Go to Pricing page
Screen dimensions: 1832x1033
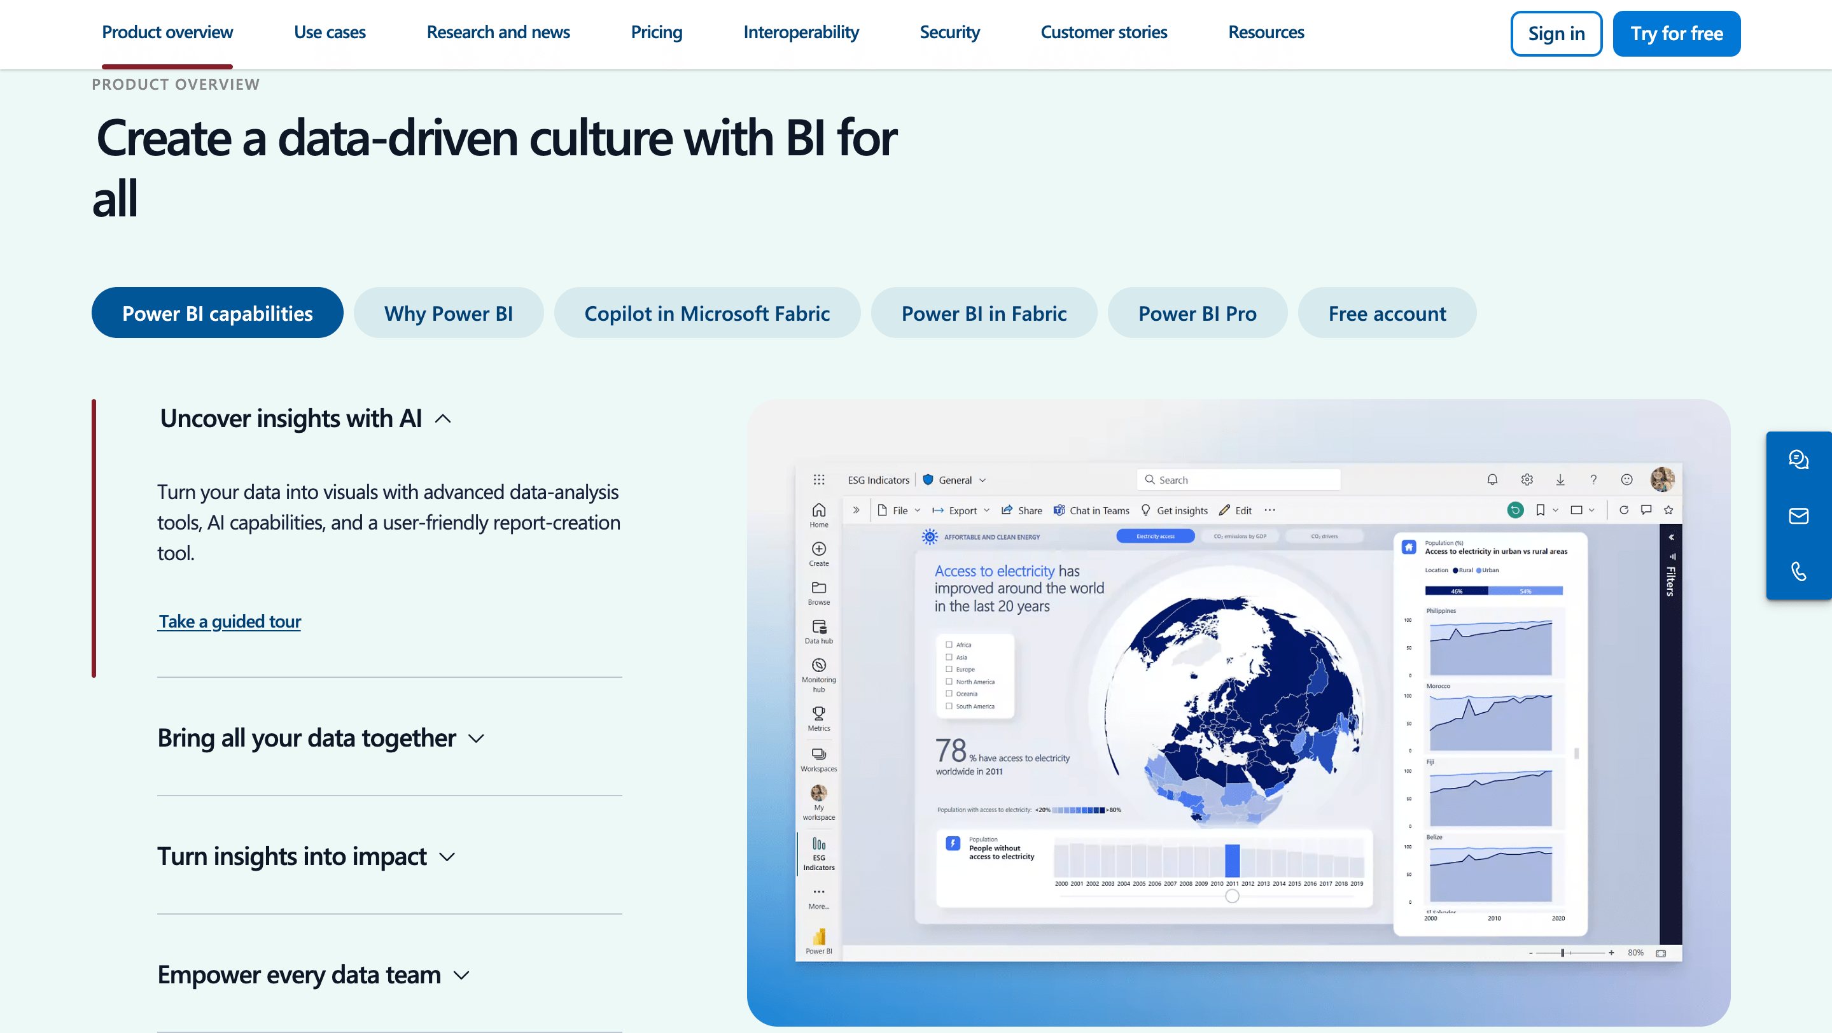[x=657, y=32]
